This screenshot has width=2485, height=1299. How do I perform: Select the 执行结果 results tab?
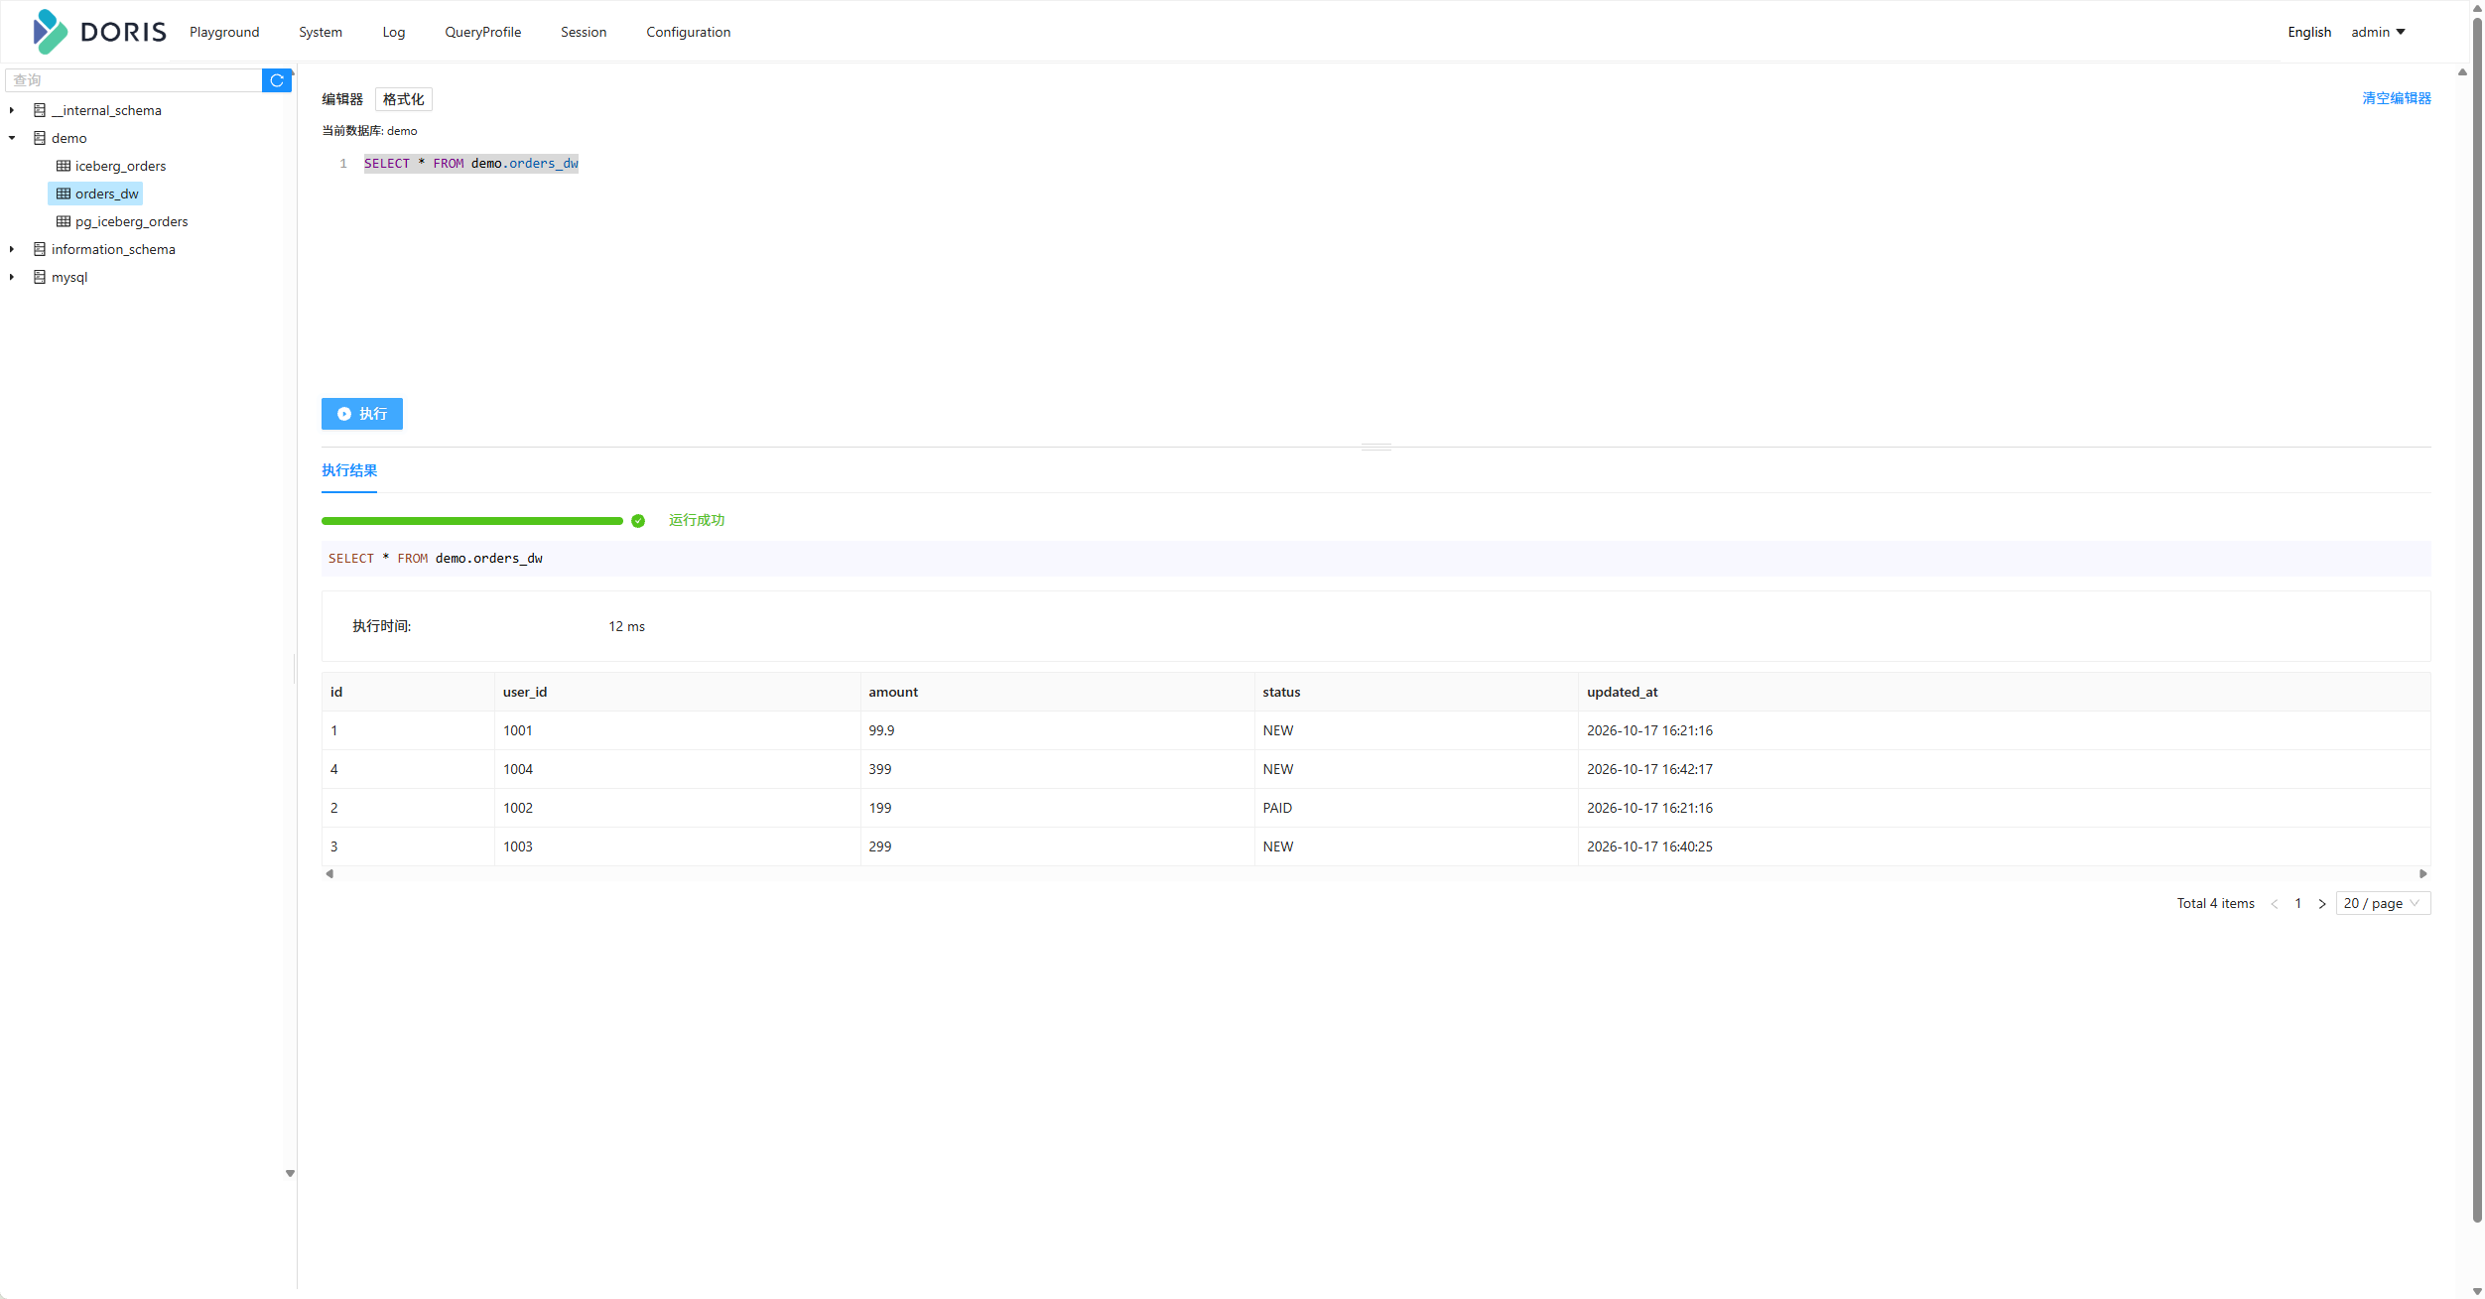349,470
